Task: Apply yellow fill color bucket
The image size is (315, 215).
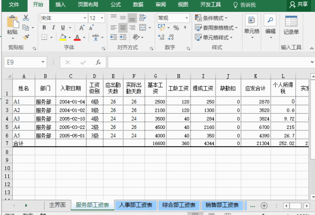Action: pos(63,37)
